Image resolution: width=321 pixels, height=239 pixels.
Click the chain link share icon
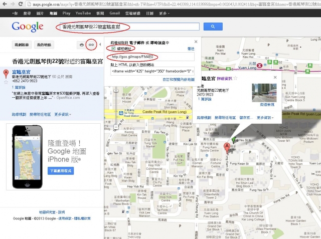pos(91,45)
